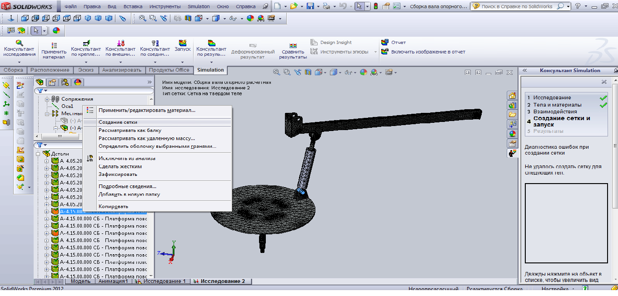Switch to the Анимация1 bottom tab
618x296 pixels.
click(x=114, y=281)
